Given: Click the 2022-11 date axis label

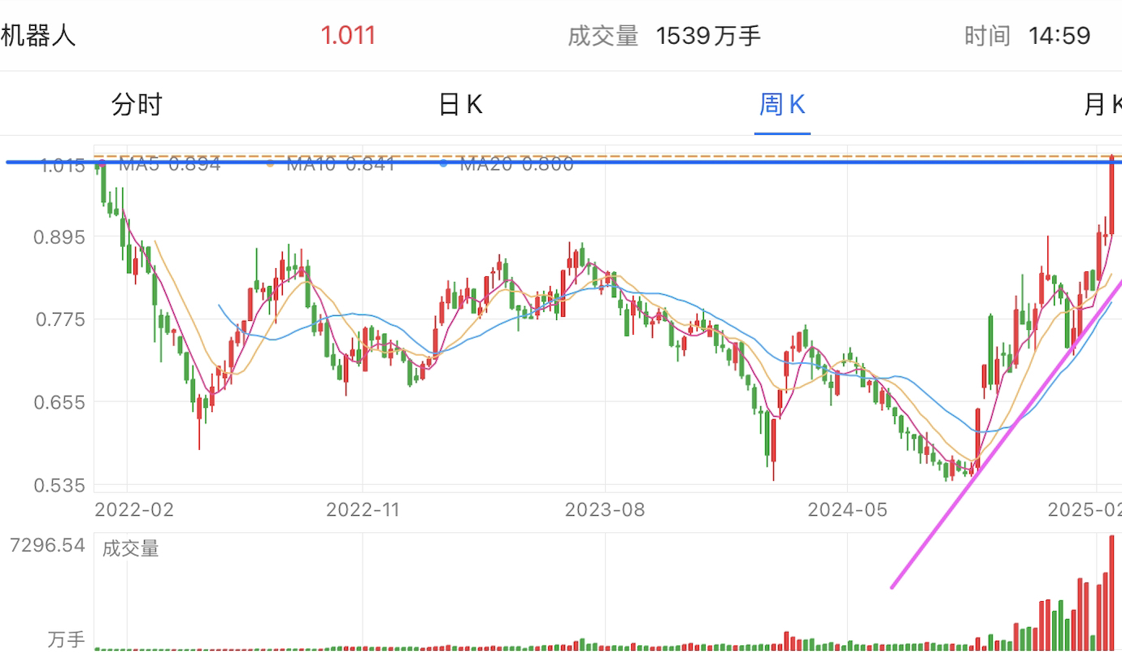Looking at the screenshot, I should 363,510.
